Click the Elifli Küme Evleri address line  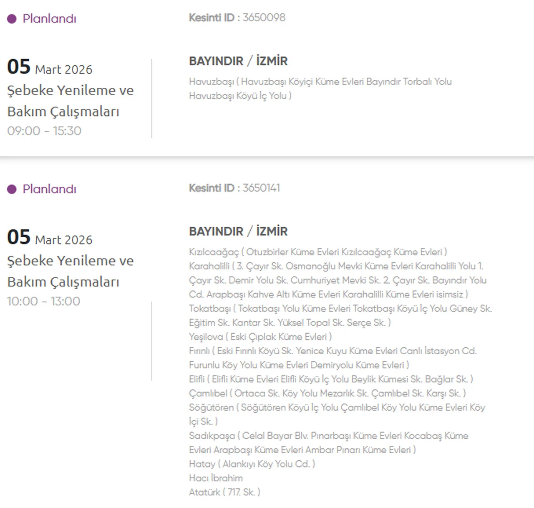(331, 379)
